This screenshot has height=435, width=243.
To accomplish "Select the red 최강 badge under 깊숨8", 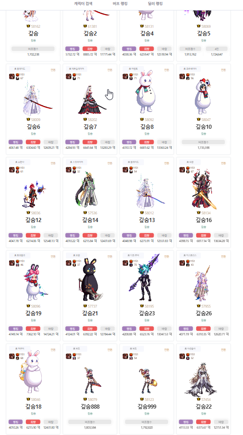I will (x=147, y=142).
